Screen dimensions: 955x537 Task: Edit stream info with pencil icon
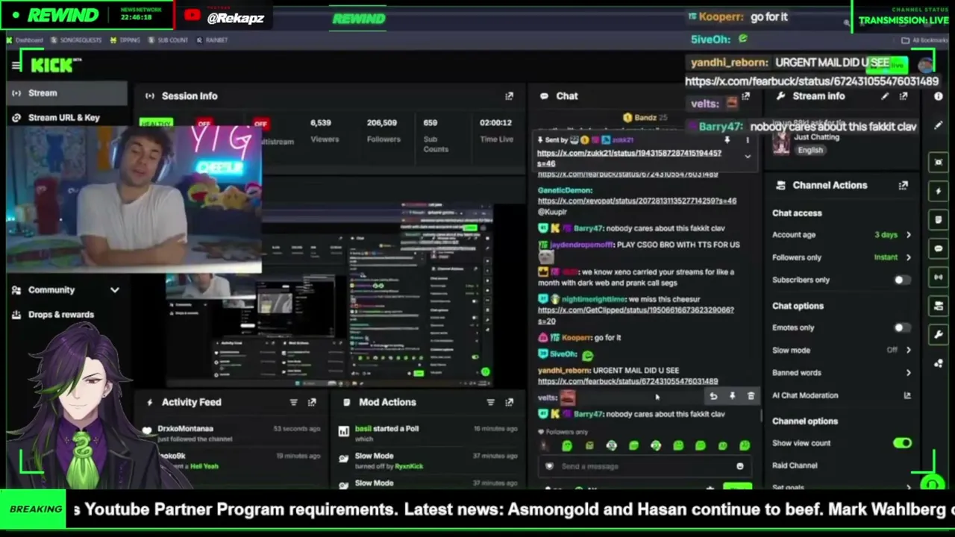[x=885, y=96]
